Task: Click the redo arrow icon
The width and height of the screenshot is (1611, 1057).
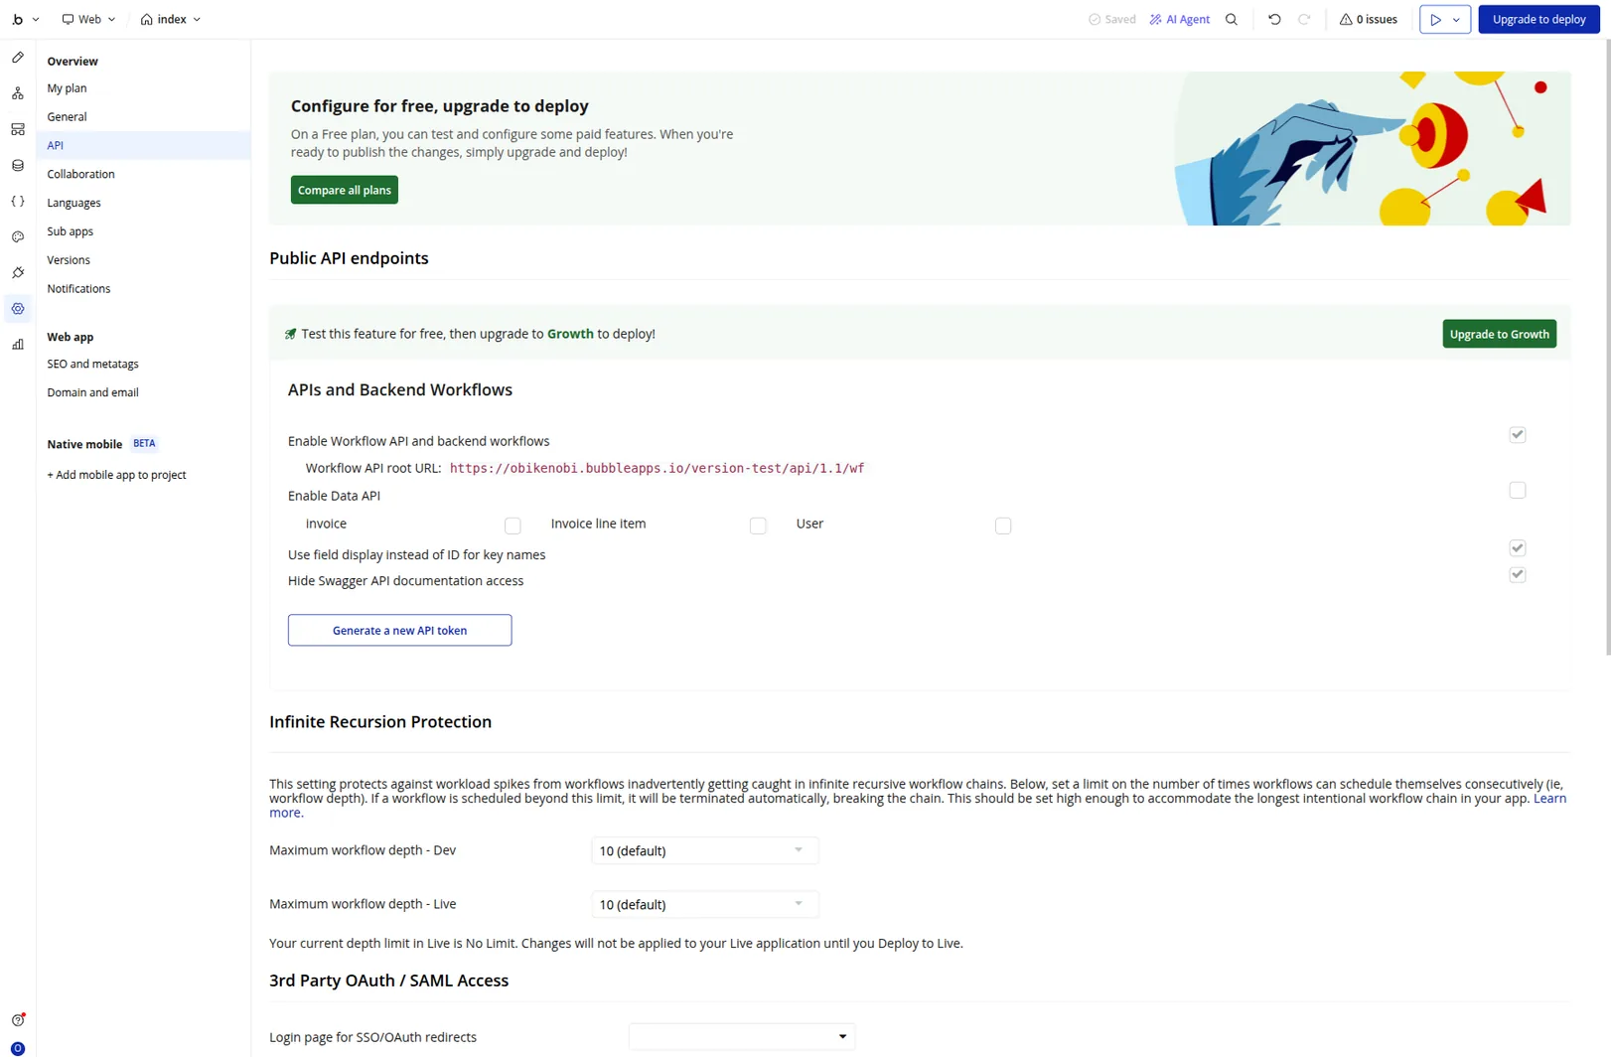Action: (x=1304, y=19)
